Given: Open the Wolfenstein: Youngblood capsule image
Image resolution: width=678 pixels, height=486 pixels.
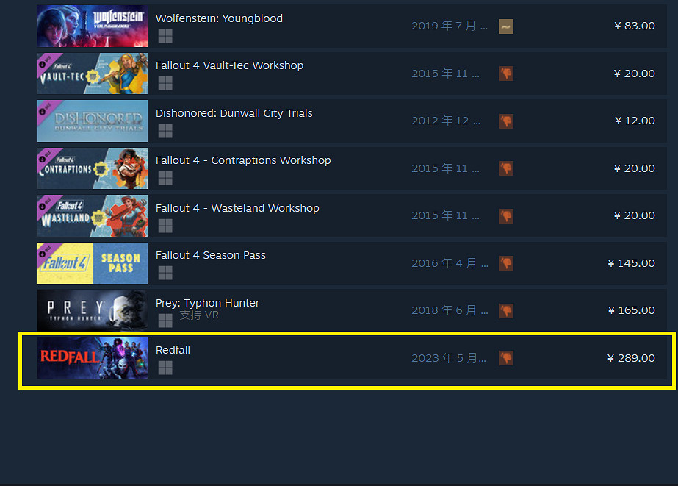Looking at the screenshot, I should [93, 26].
